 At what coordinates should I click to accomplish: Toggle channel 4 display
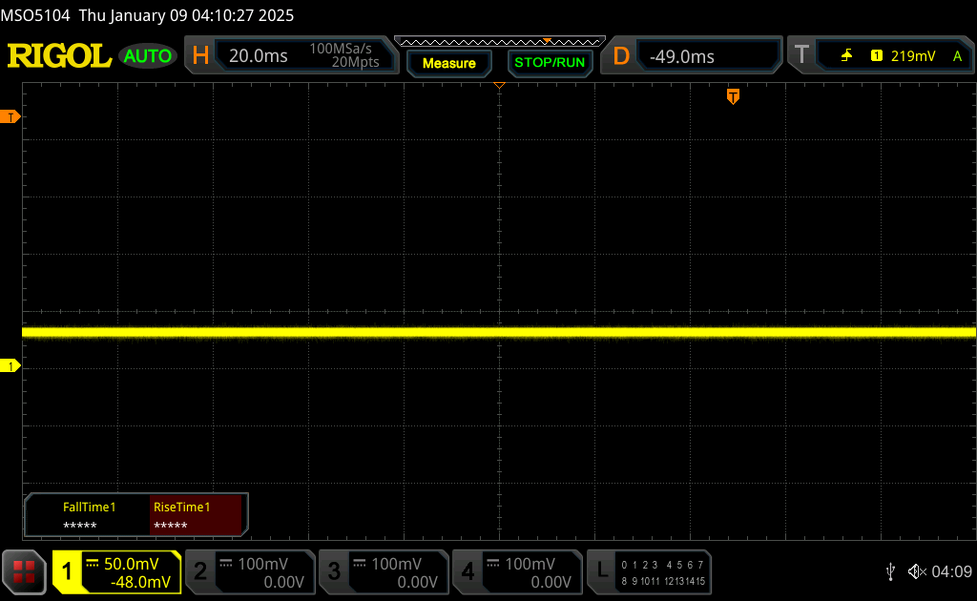pos(515,571)
